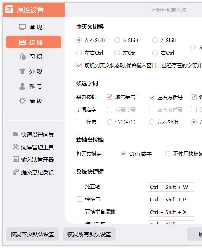Click the Wanneng Wubi logo icon
The width and height of the screenshot is (202, 248).
pyautogui.click(x=9, y=10)
